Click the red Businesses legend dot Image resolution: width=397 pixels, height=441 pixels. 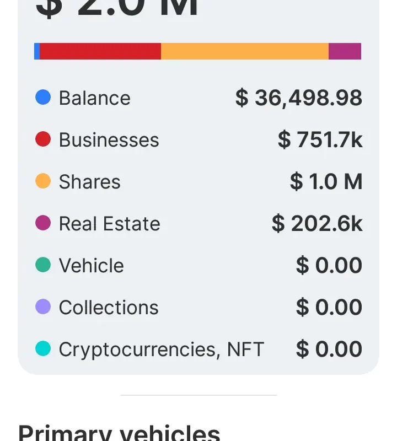[43, 139]
